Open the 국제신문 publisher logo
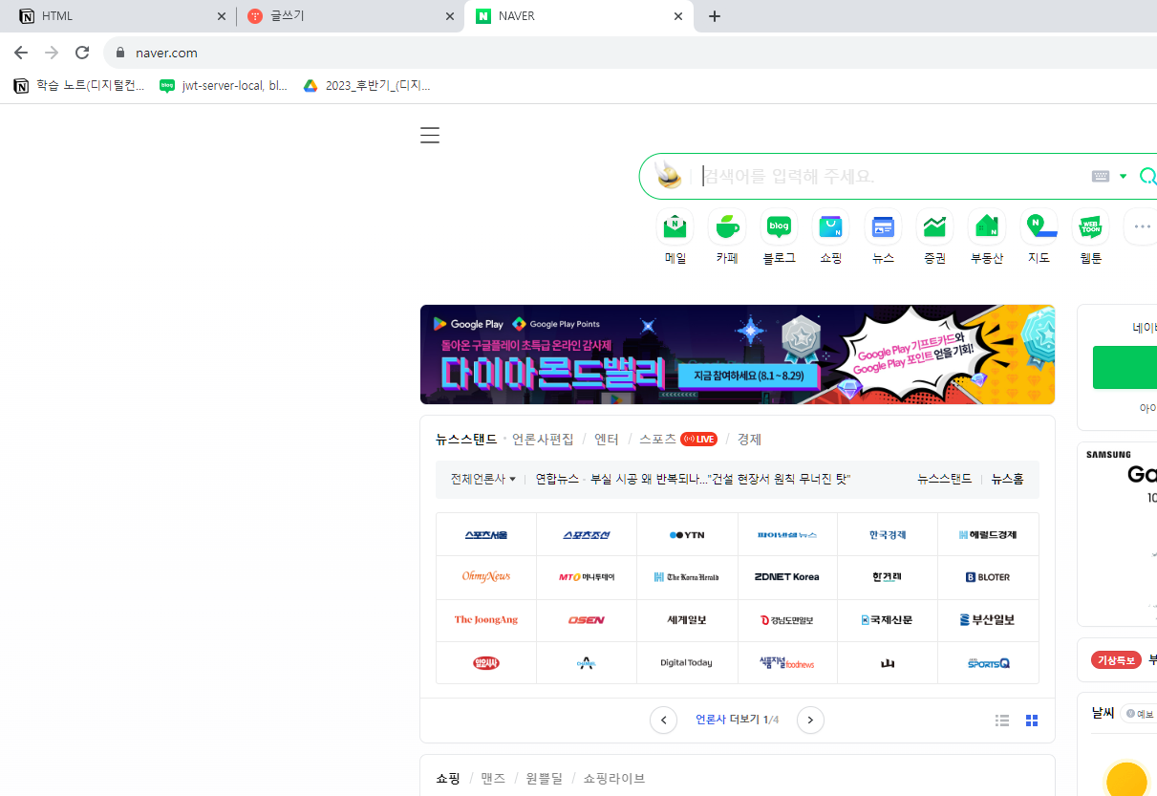1157x796 pixels. click(x=888, y=620)
